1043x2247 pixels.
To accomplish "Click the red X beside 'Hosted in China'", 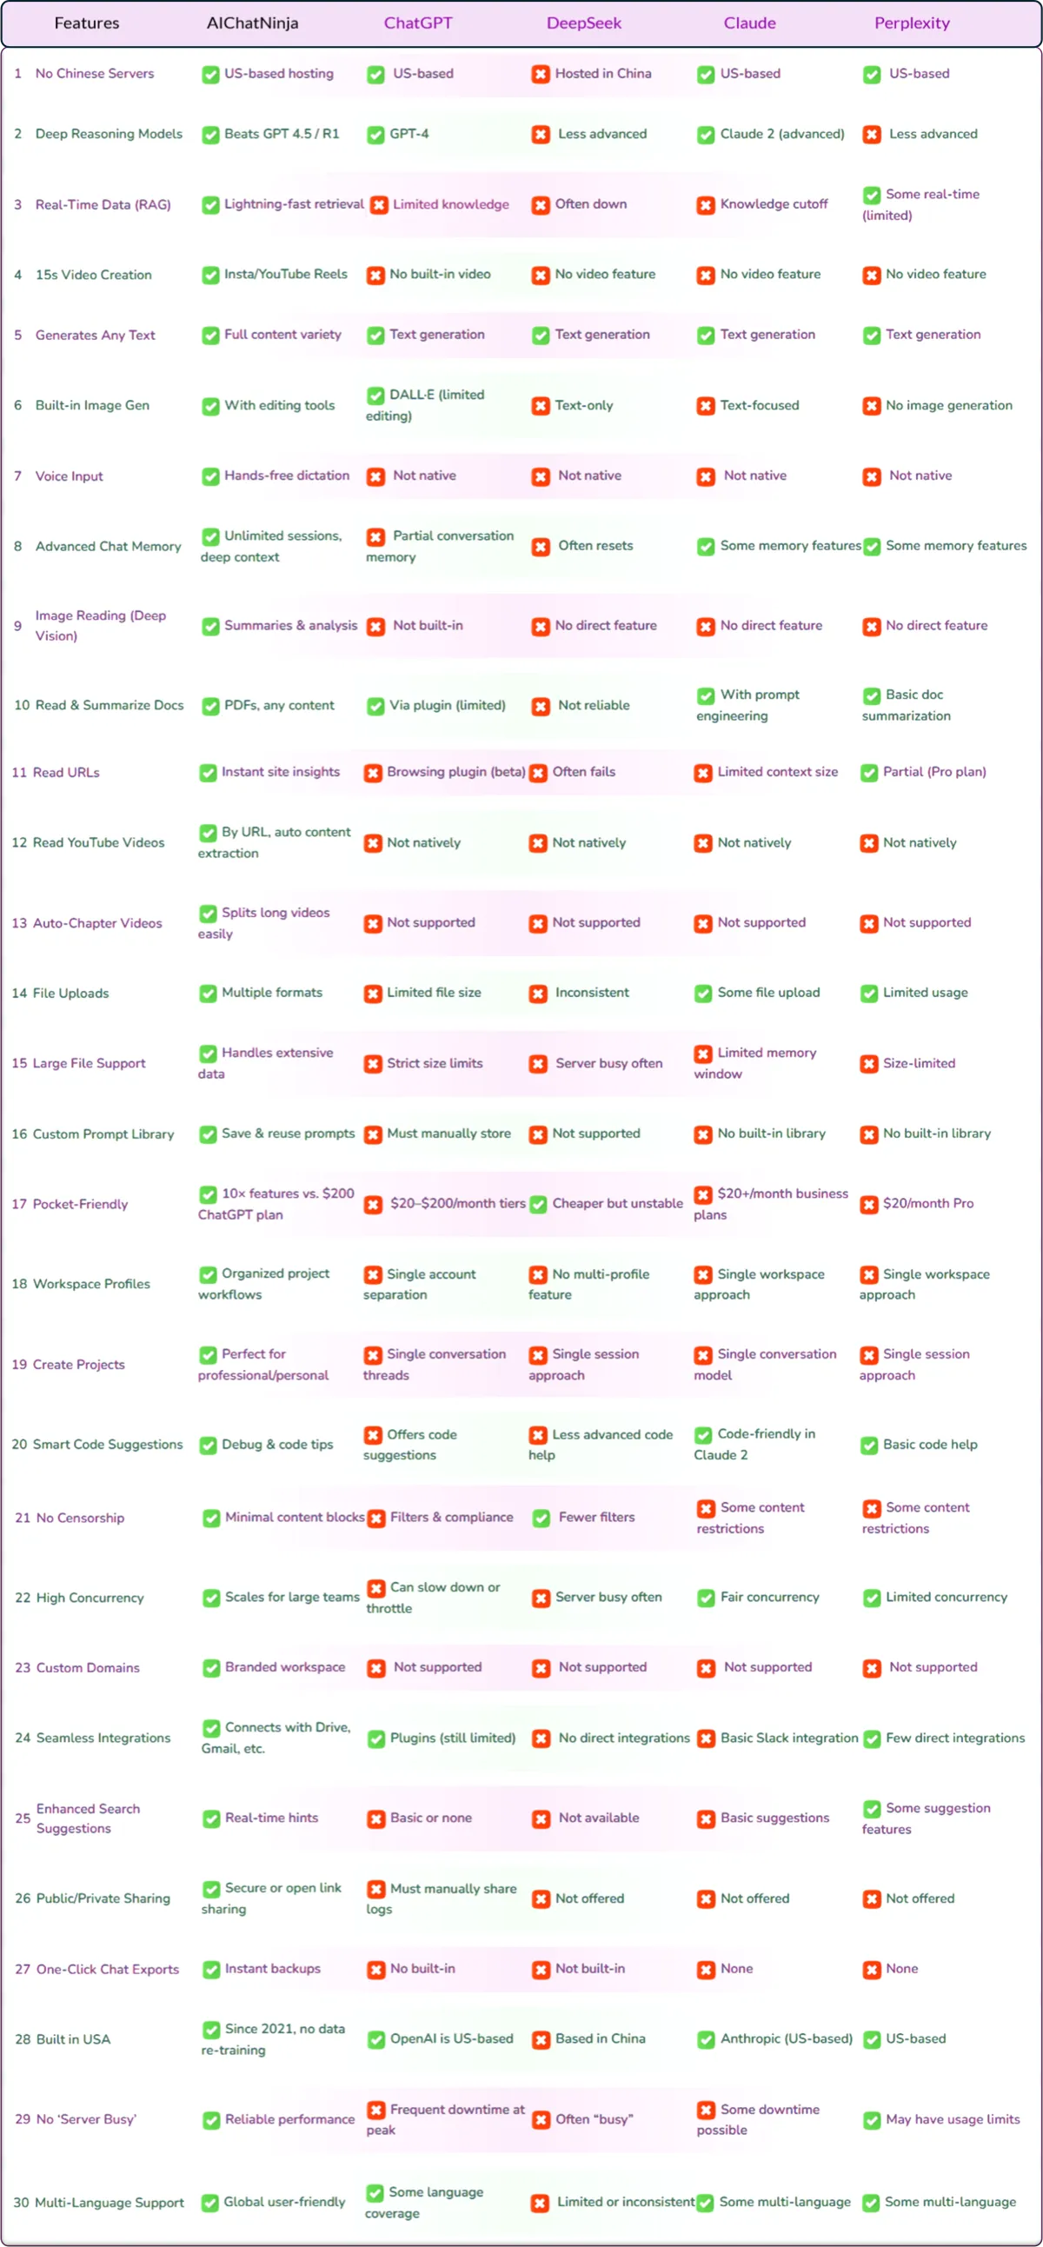I will [x=541, y=75].
